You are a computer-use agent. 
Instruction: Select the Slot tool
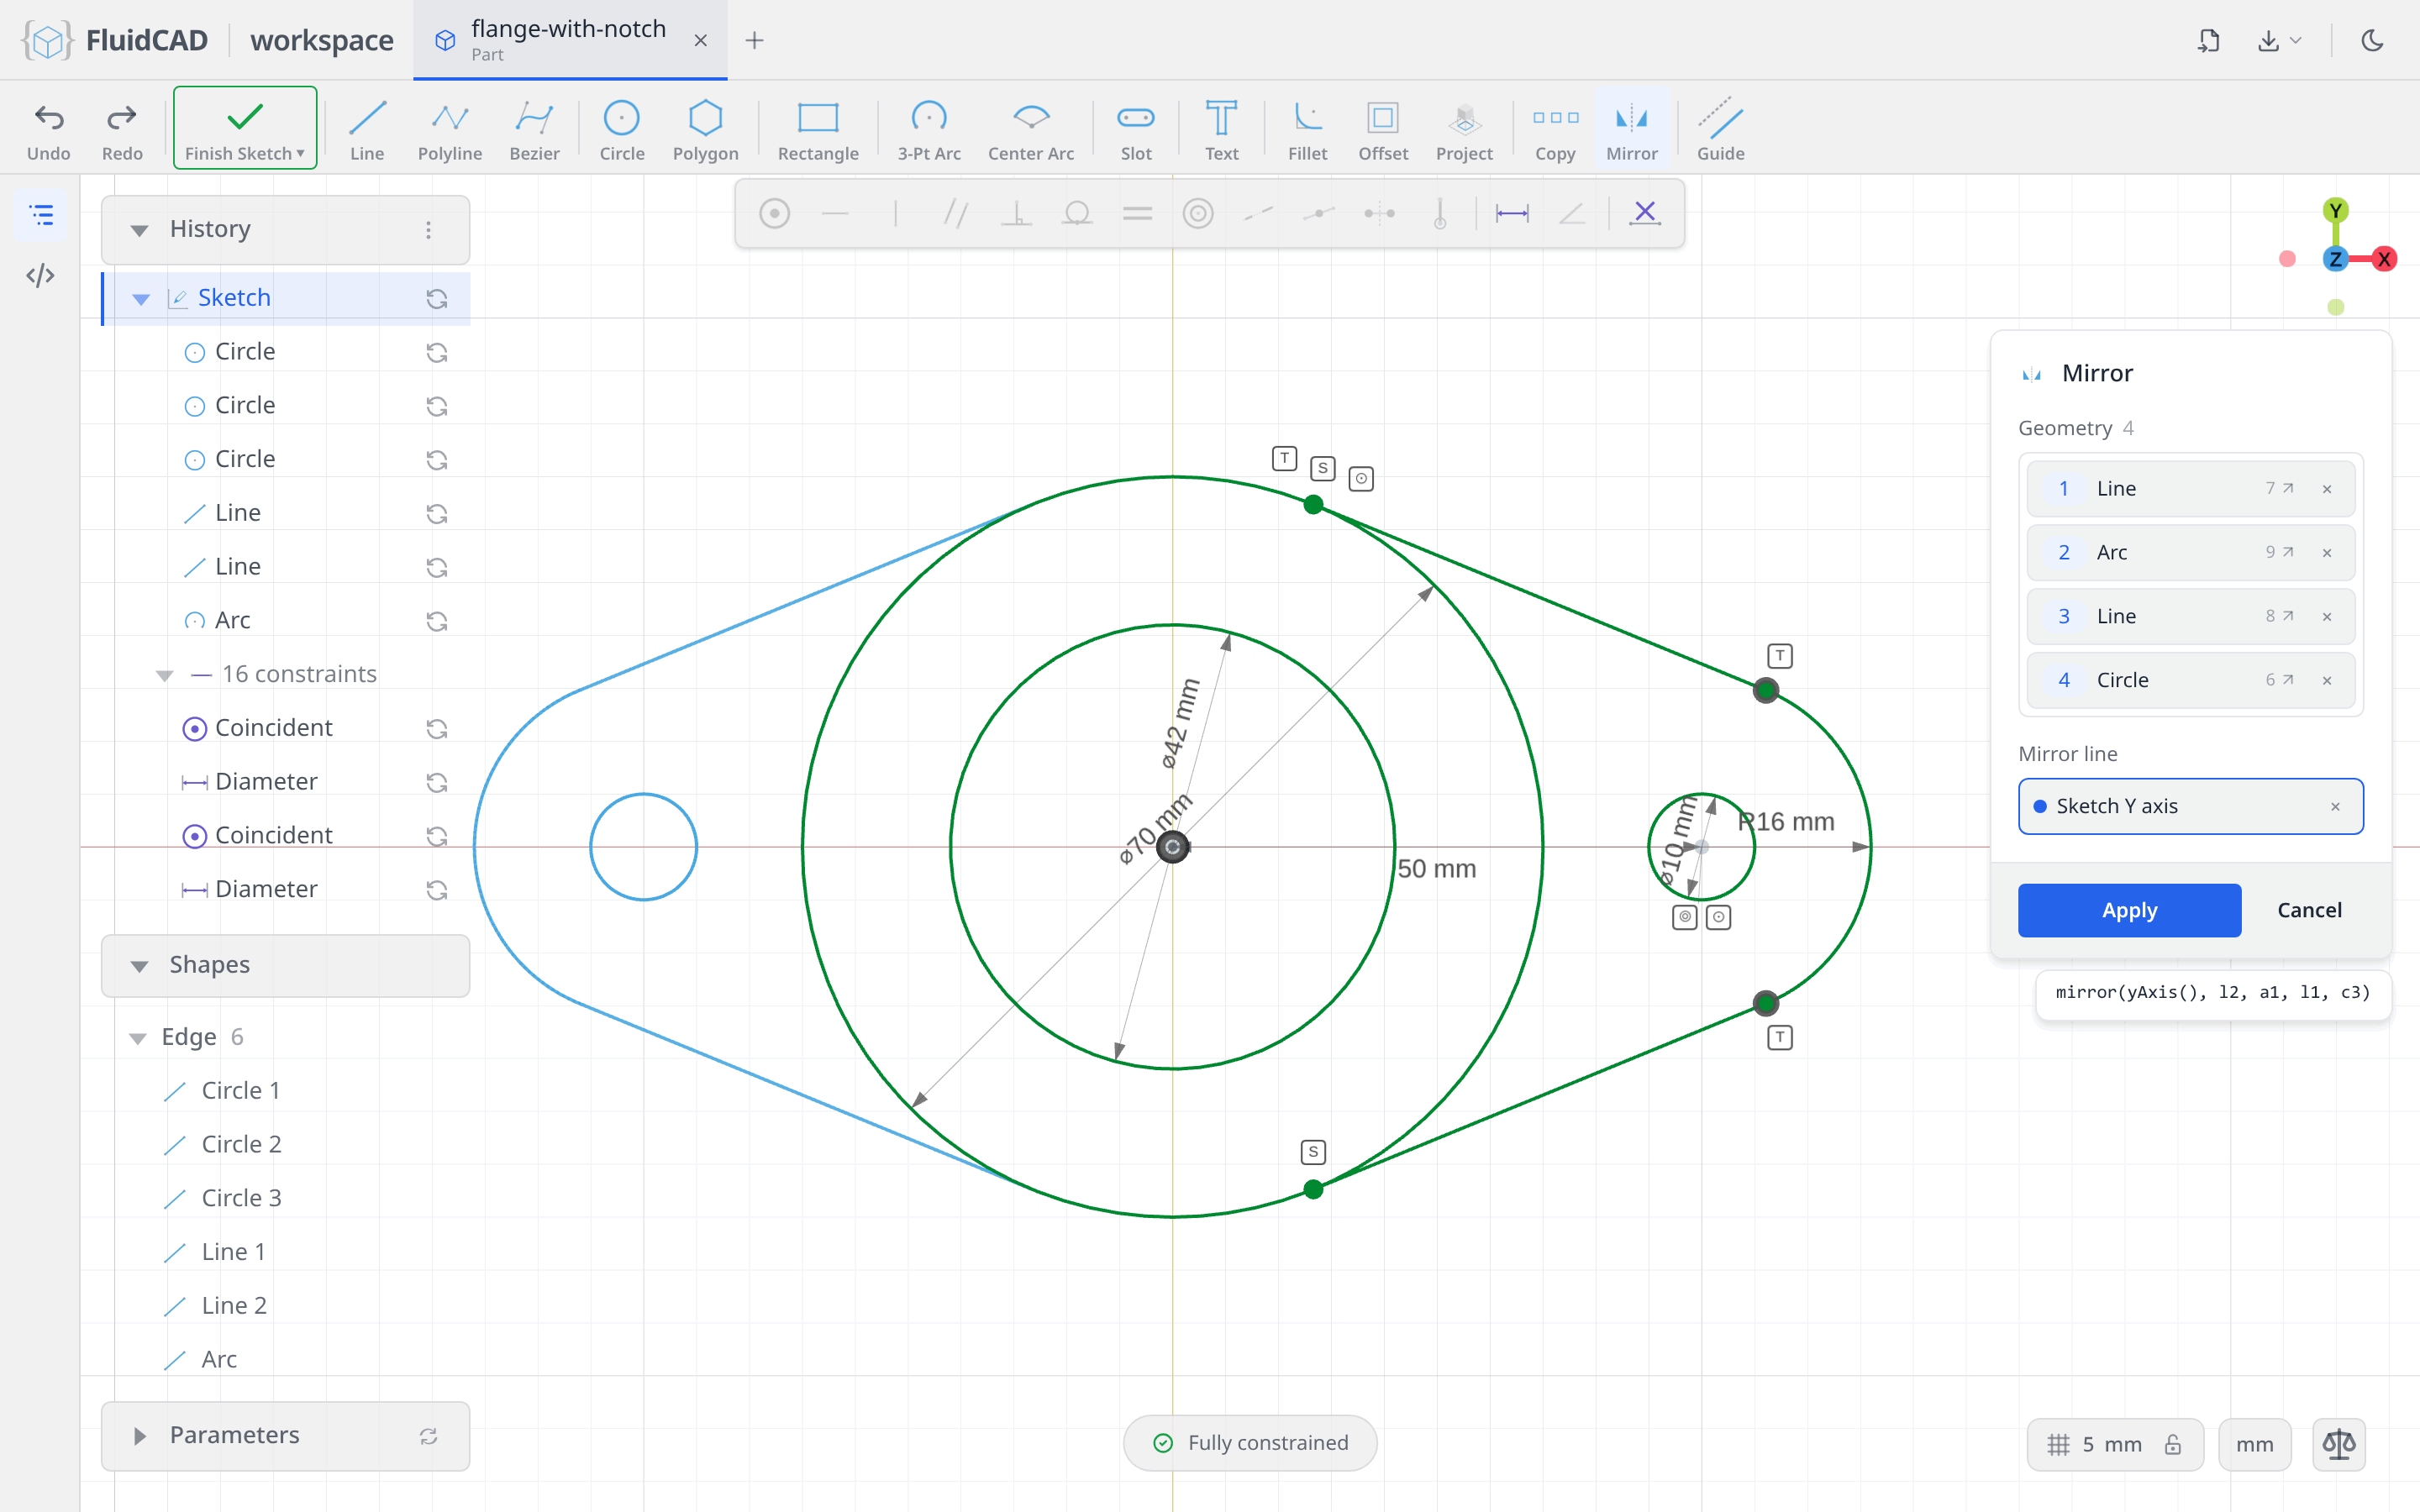1136,130
